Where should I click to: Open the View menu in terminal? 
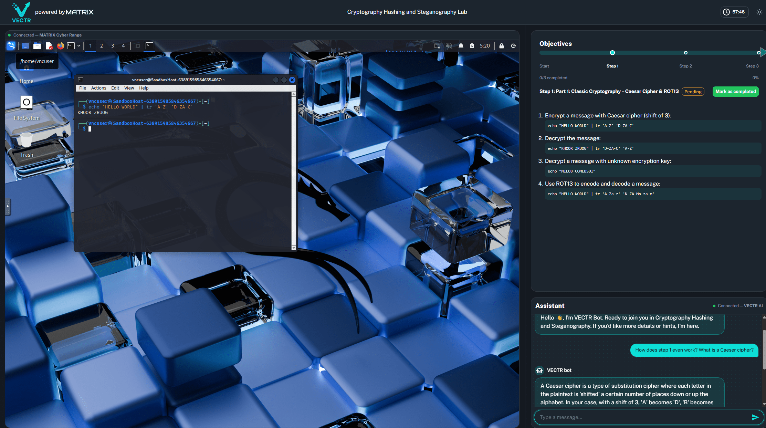[129, 88]
